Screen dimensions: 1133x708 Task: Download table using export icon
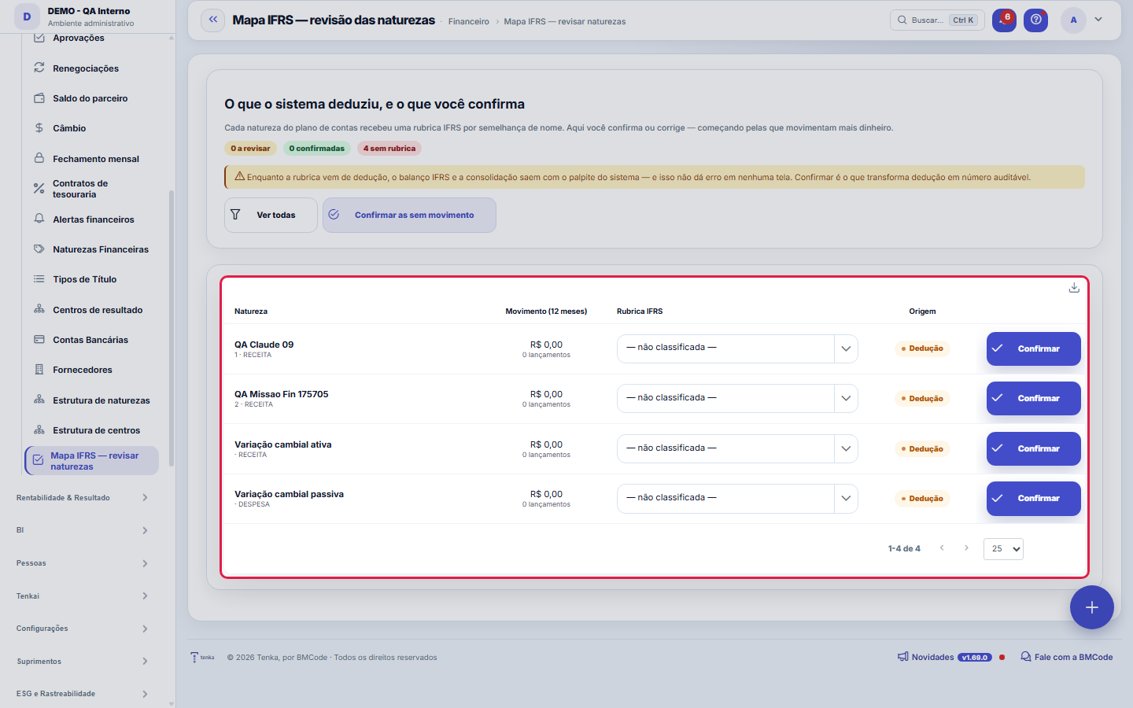(x=1074, y=288)
